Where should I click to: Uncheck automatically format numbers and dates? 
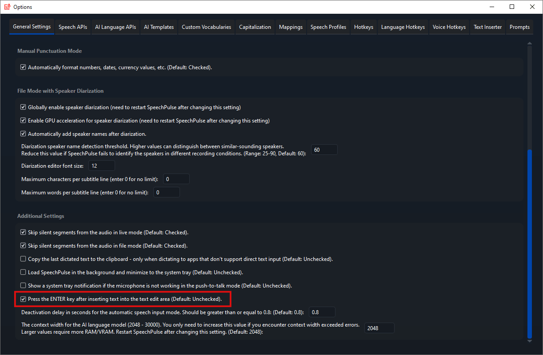24,67
